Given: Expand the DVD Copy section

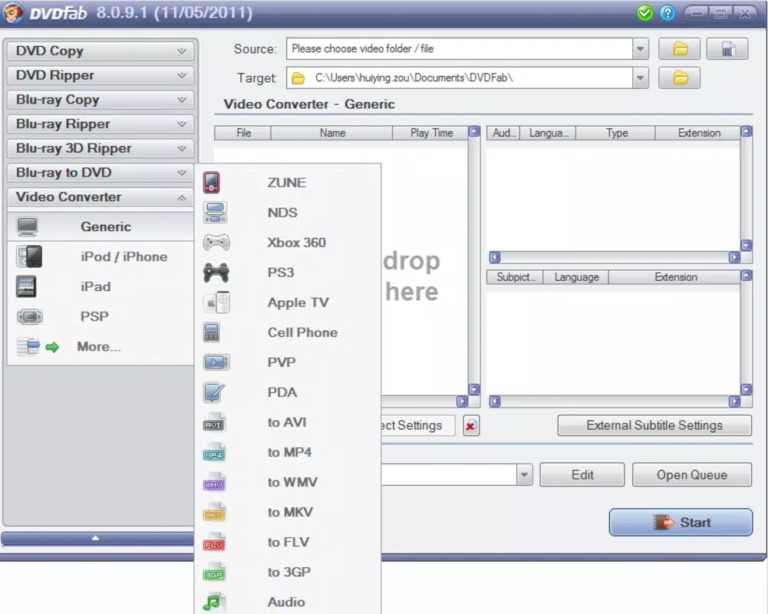Looking at the screenshot, I should pos(101,51).
